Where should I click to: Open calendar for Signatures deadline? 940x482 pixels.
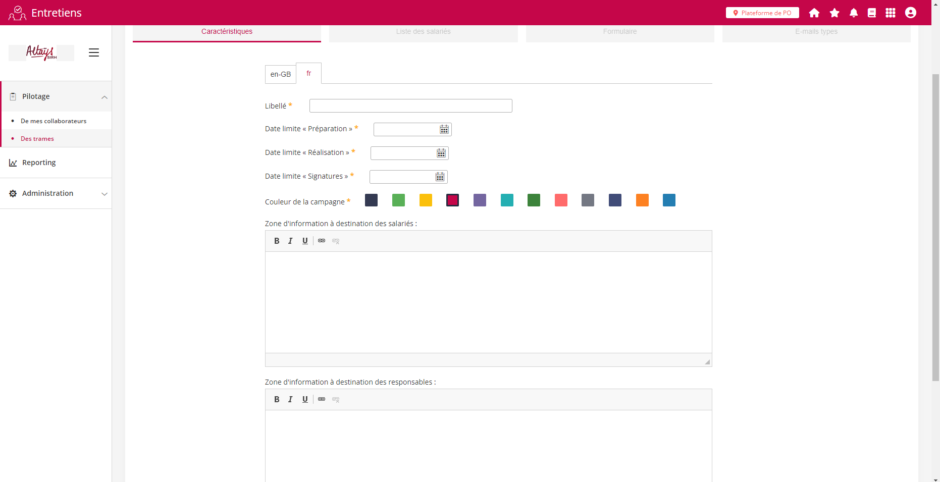point(440,177)
